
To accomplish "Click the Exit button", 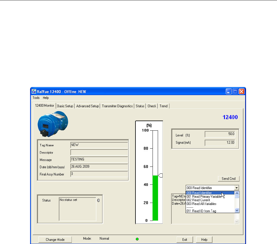I will 185,240.
